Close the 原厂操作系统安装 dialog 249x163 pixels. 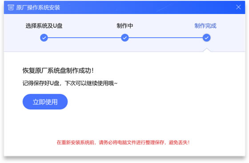tap(238, 7)
